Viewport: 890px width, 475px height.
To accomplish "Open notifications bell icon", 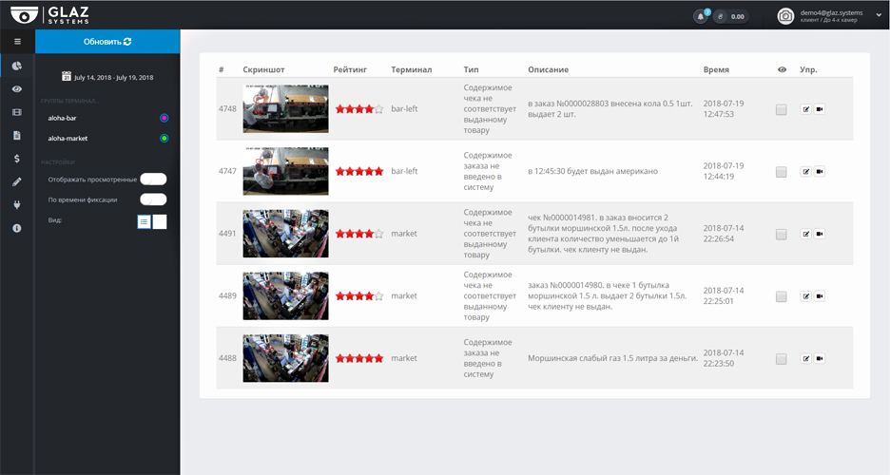I will coord(701,16).
